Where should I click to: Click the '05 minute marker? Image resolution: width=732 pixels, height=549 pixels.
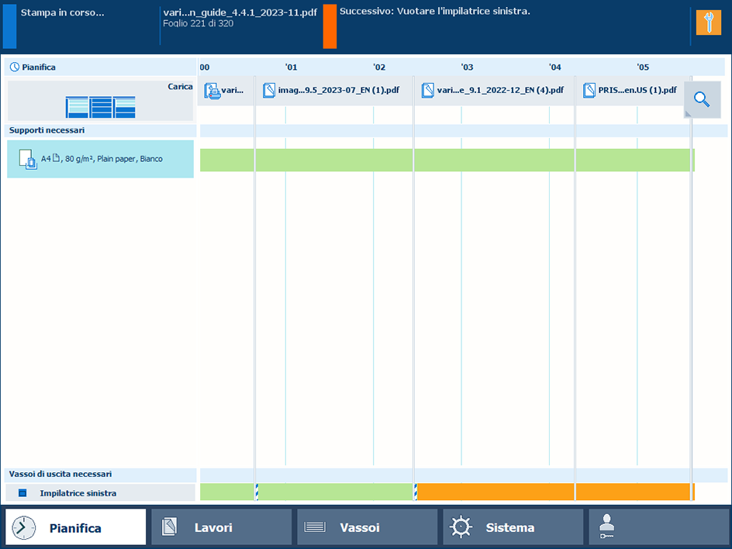tap(643, 67)
